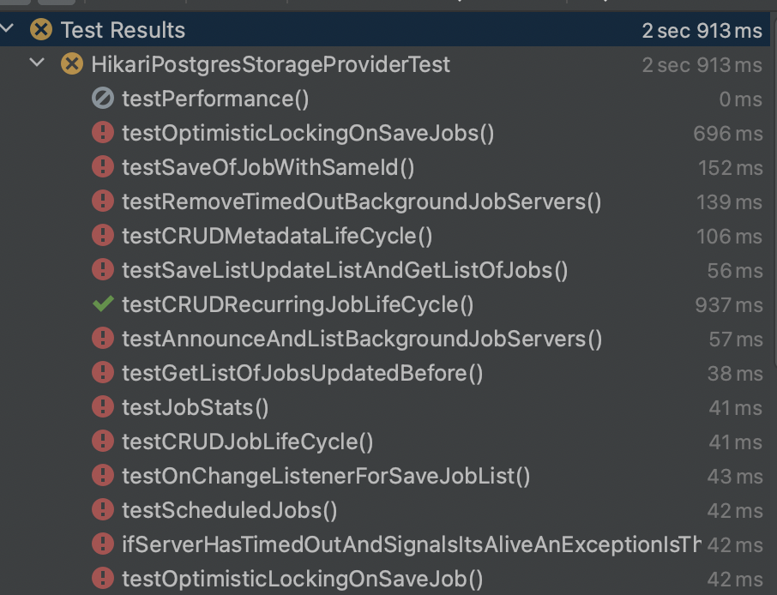Select the HikariPostgresStorageProviderTest class row
Viewport: 777px width, 595px height.
point(270,65)
